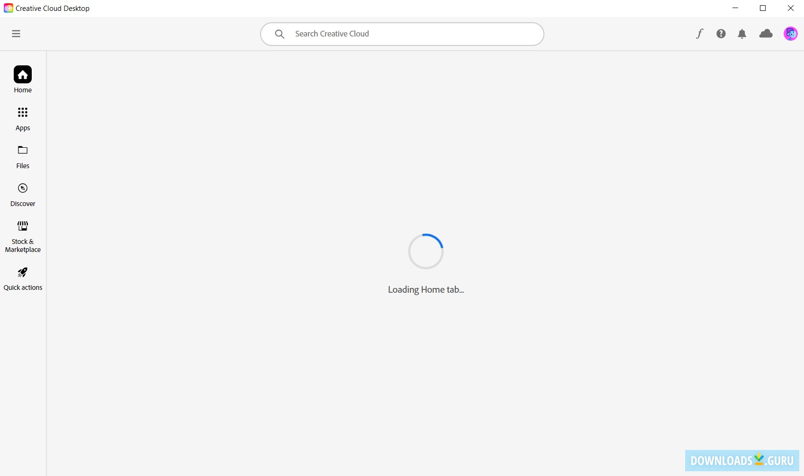Click the search magnifier icon
The image size is (804, 476).
click(x=280, y=34)
